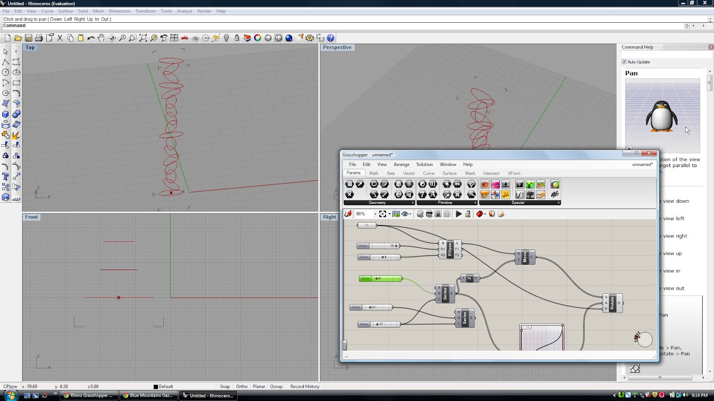Click the four-viewport layout icon
Image resolution: width=714 pixels, height=401 pixels.
[x=174, y=38]
